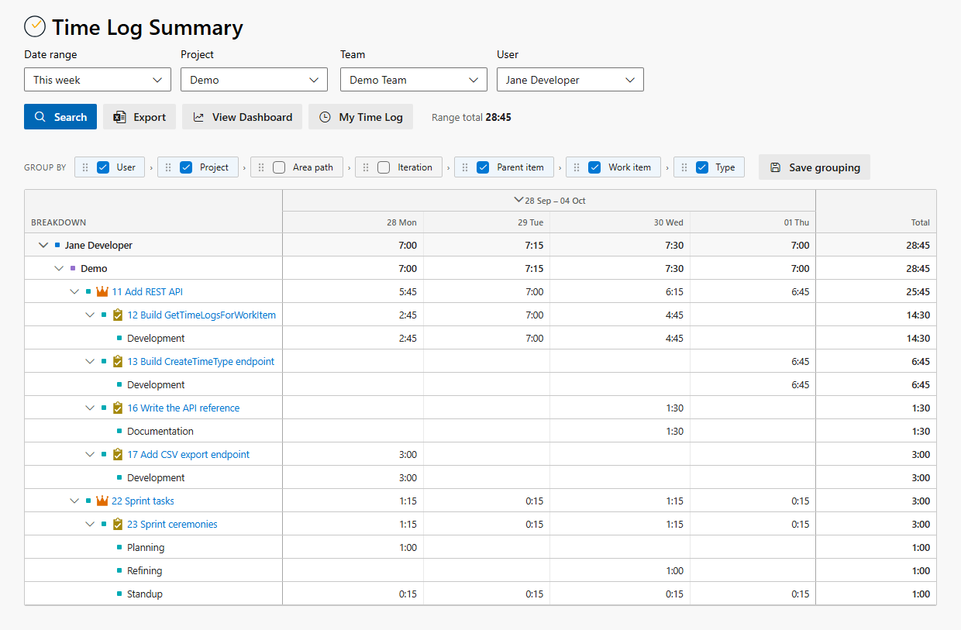This screenshot has height=630, width=961.
Task: Click the drag handle on the Iteration chip
Action: 366,167
